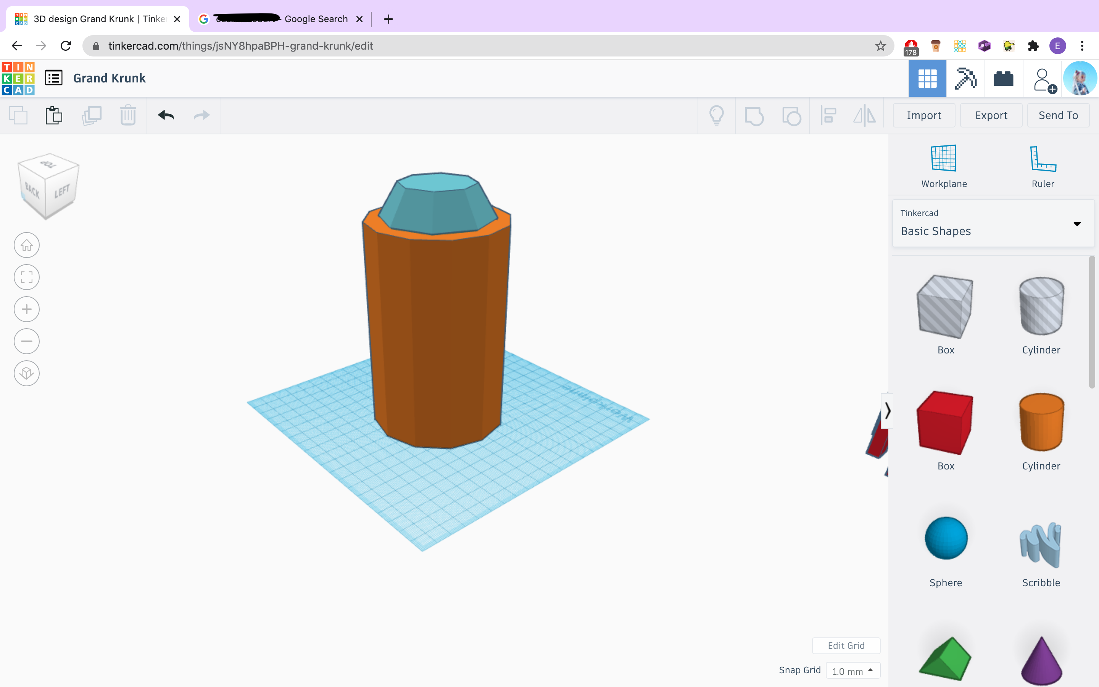Click the view cube LEFT face
This screenshot has height=687, width=1099.
62,192
